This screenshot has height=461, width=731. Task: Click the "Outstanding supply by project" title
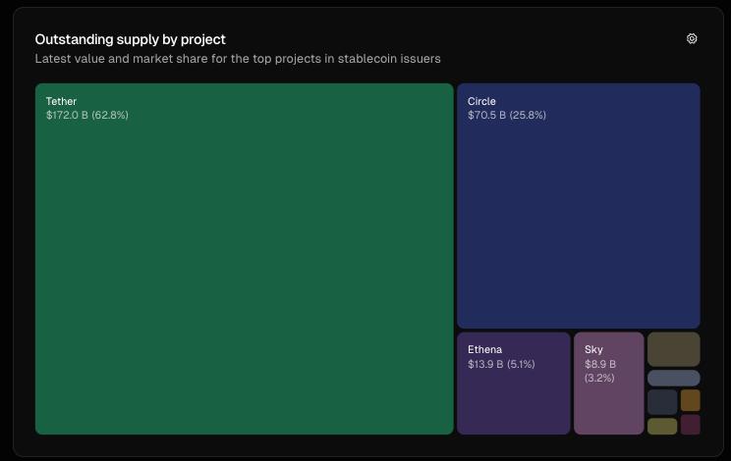tap(130, 39)
